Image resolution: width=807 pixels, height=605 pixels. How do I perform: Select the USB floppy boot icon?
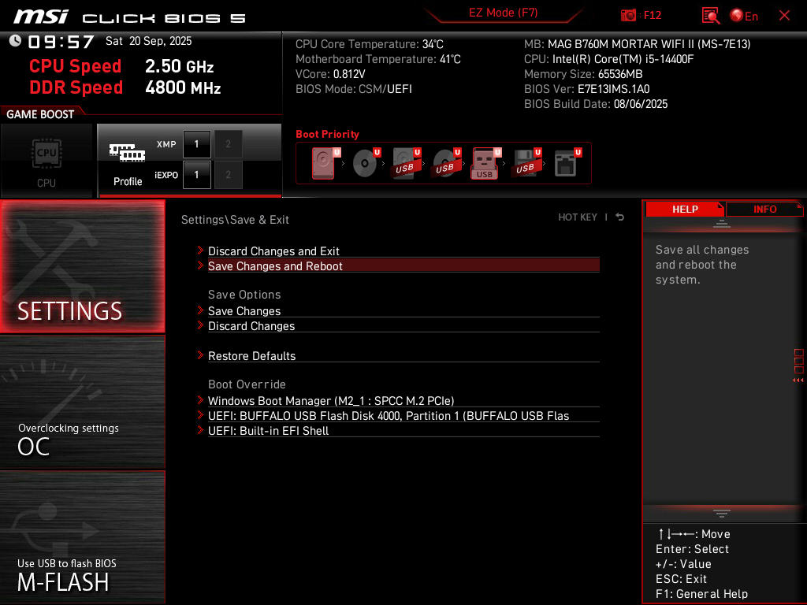[x=526, y=163]
